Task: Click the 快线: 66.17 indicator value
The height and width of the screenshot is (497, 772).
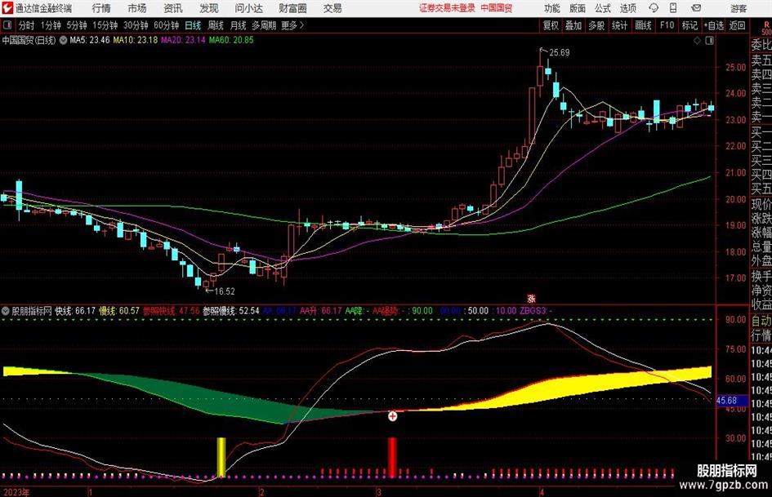Action: [x=75, y=311]
